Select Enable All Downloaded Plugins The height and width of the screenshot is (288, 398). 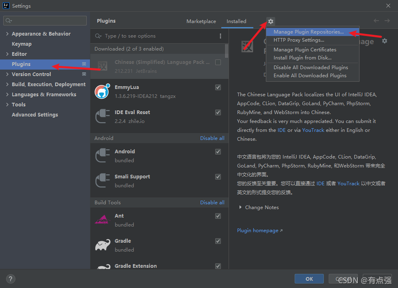312,76
